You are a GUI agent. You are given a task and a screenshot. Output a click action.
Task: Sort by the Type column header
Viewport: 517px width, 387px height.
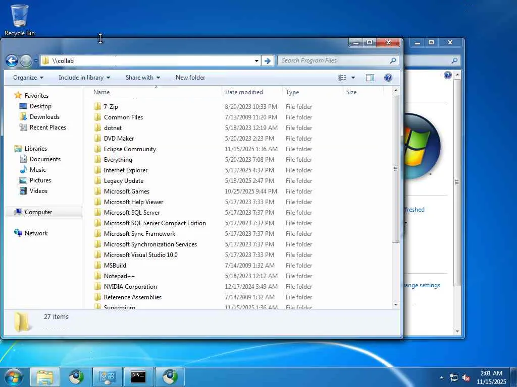coord(312,92)
